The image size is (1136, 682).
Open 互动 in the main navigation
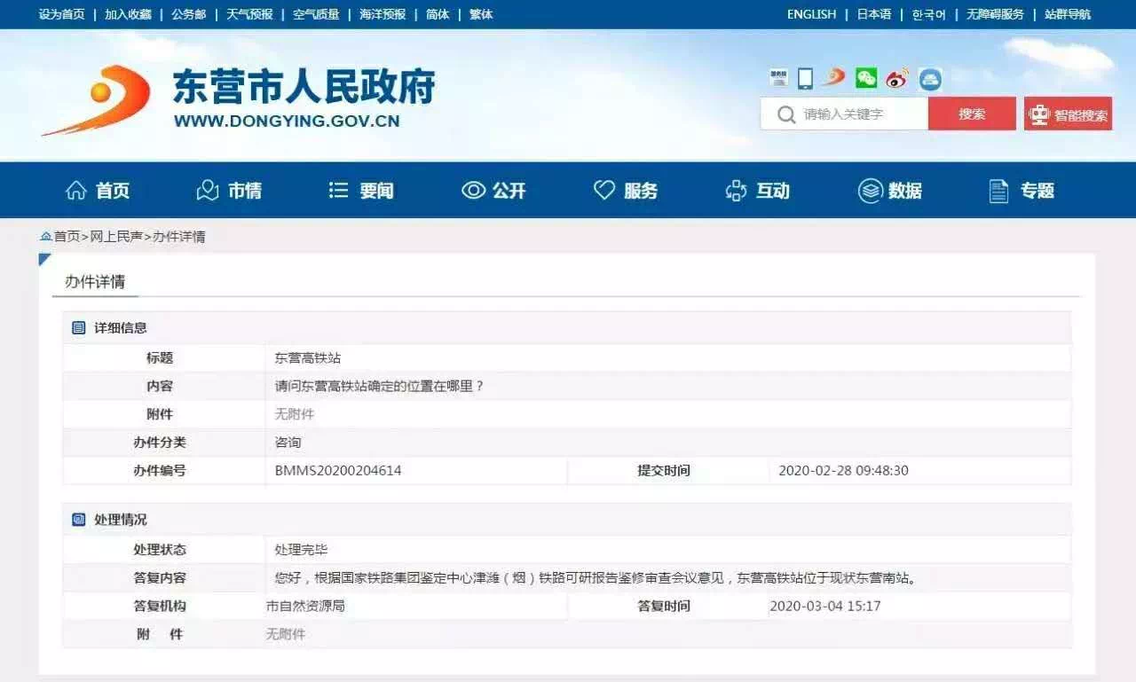(773, 191)
